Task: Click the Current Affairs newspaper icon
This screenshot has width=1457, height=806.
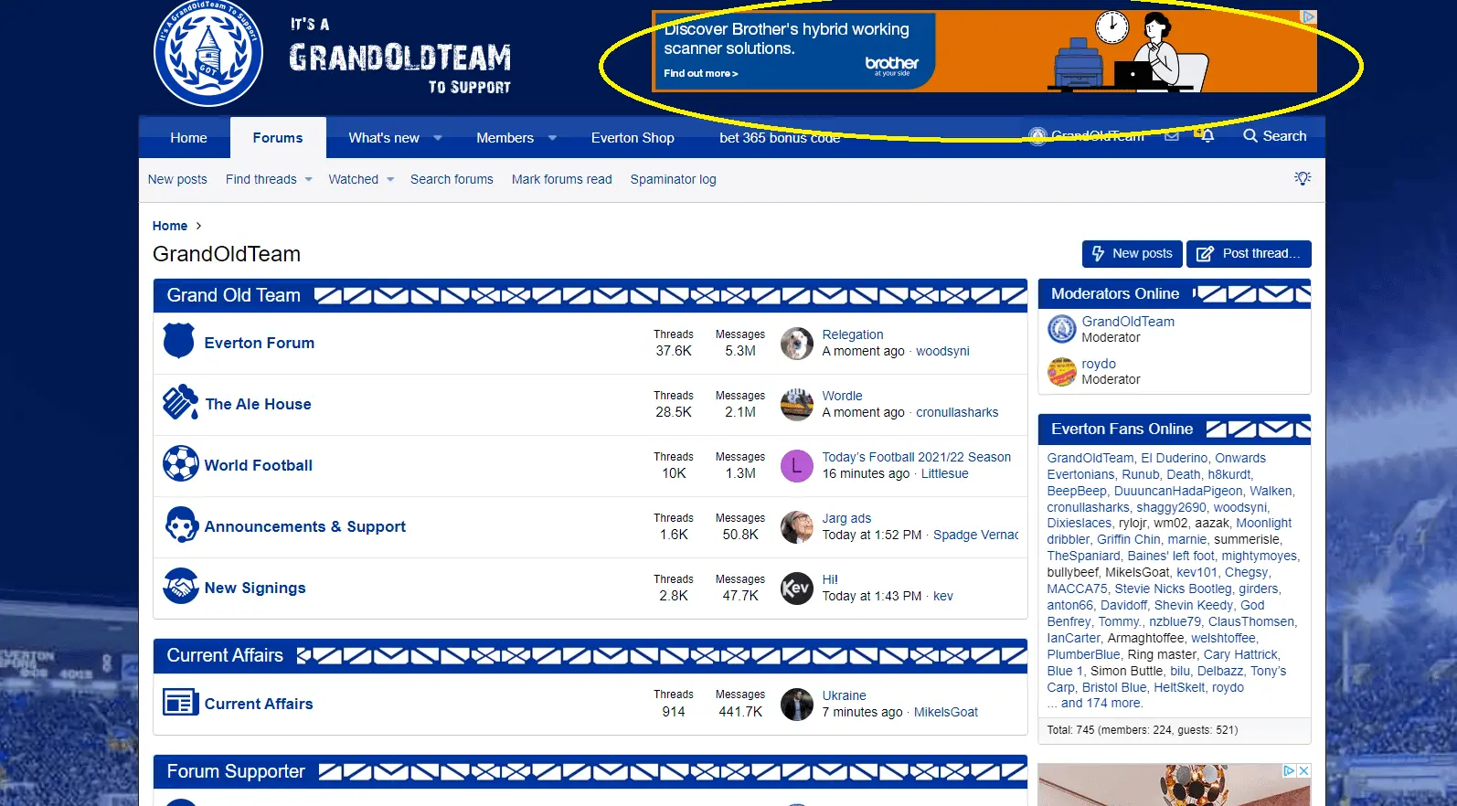Action: click(x=180, y=703)
